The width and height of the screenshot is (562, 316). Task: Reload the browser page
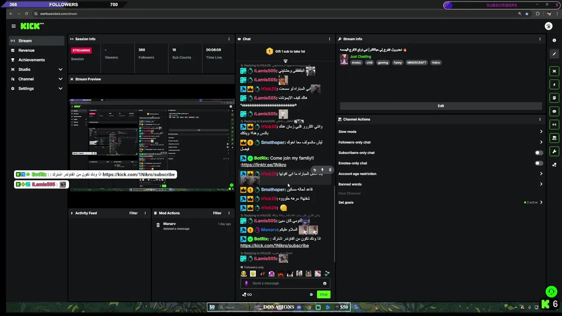click(26, 14)
